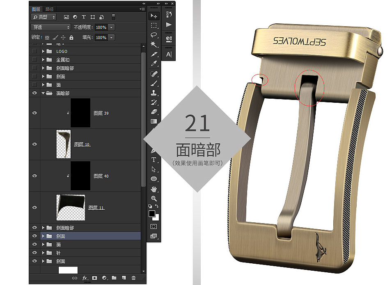Select the Slice/Crop knife tool
The height and width of the screenshot is (285, 392).
pos(154,54)
